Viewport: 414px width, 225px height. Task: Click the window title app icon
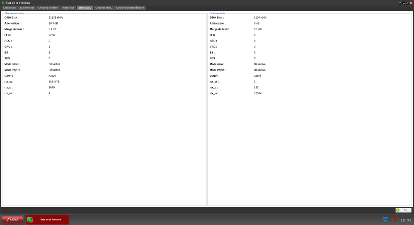pos(3,3)
